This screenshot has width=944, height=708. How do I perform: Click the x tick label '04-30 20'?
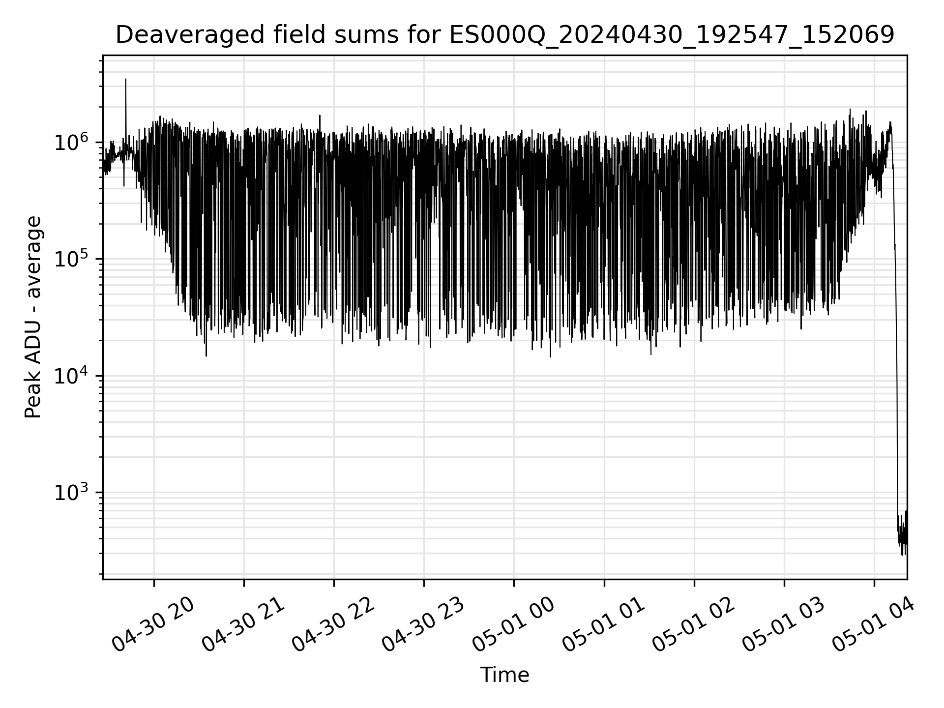(153, 624)
